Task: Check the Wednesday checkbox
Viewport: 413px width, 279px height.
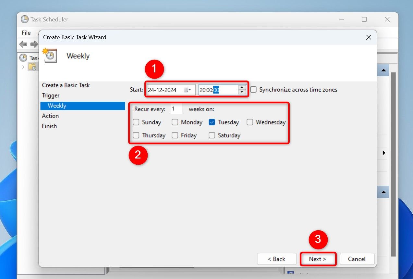Action: click(250, 122)
